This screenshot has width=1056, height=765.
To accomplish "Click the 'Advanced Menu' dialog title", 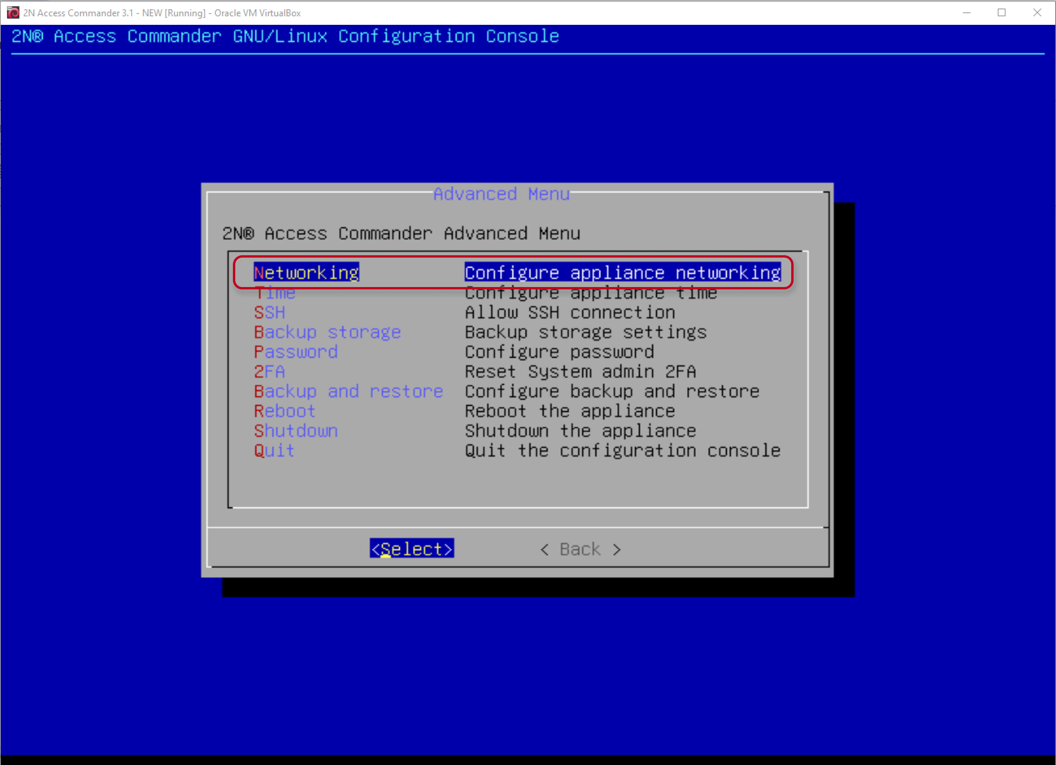I will pyautogui.click(x=502, y=194).
